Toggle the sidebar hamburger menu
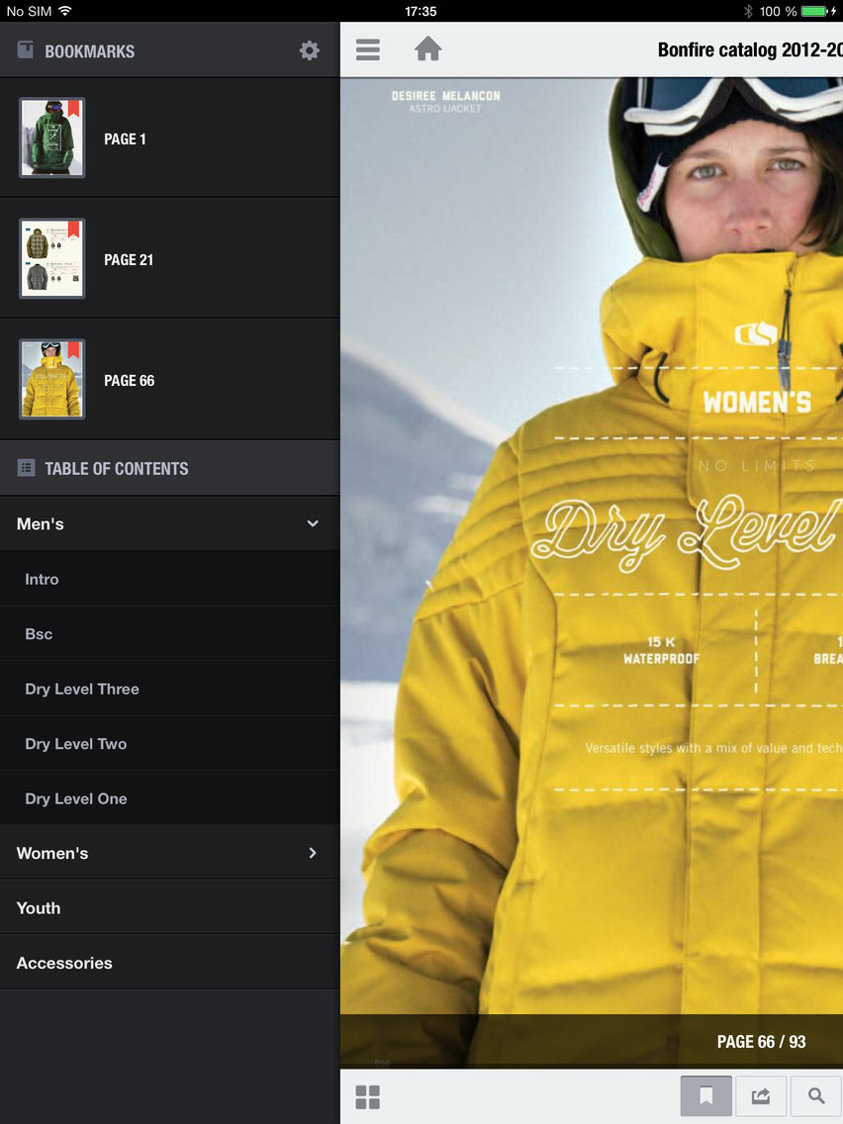This screenshot has height=1124, width=843. [x=368, y=49]
